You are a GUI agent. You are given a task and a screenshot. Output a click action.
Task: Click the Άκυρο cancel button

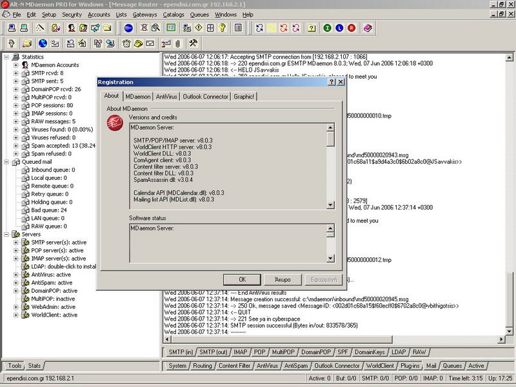coord(283,279)
